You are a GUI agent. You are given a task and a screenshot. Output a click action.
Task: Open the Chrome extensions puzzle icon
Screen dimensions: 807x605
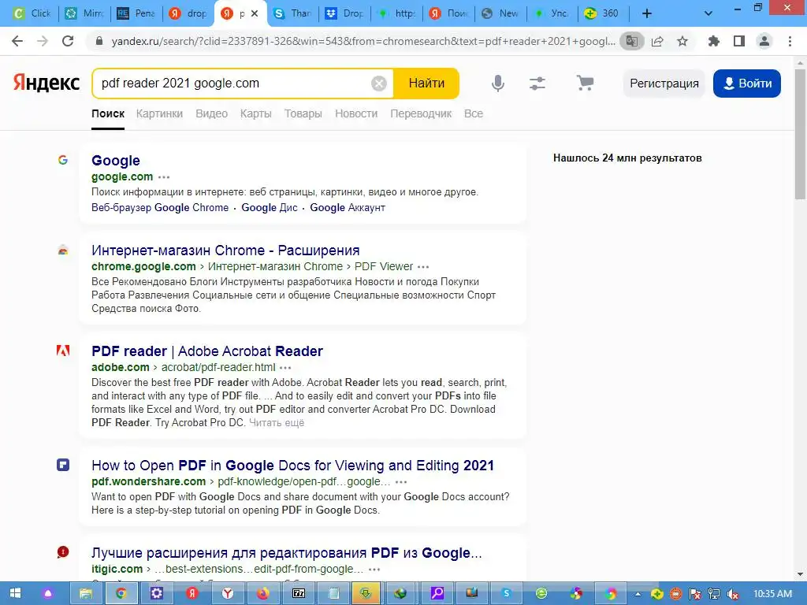[x=714, y=41]
